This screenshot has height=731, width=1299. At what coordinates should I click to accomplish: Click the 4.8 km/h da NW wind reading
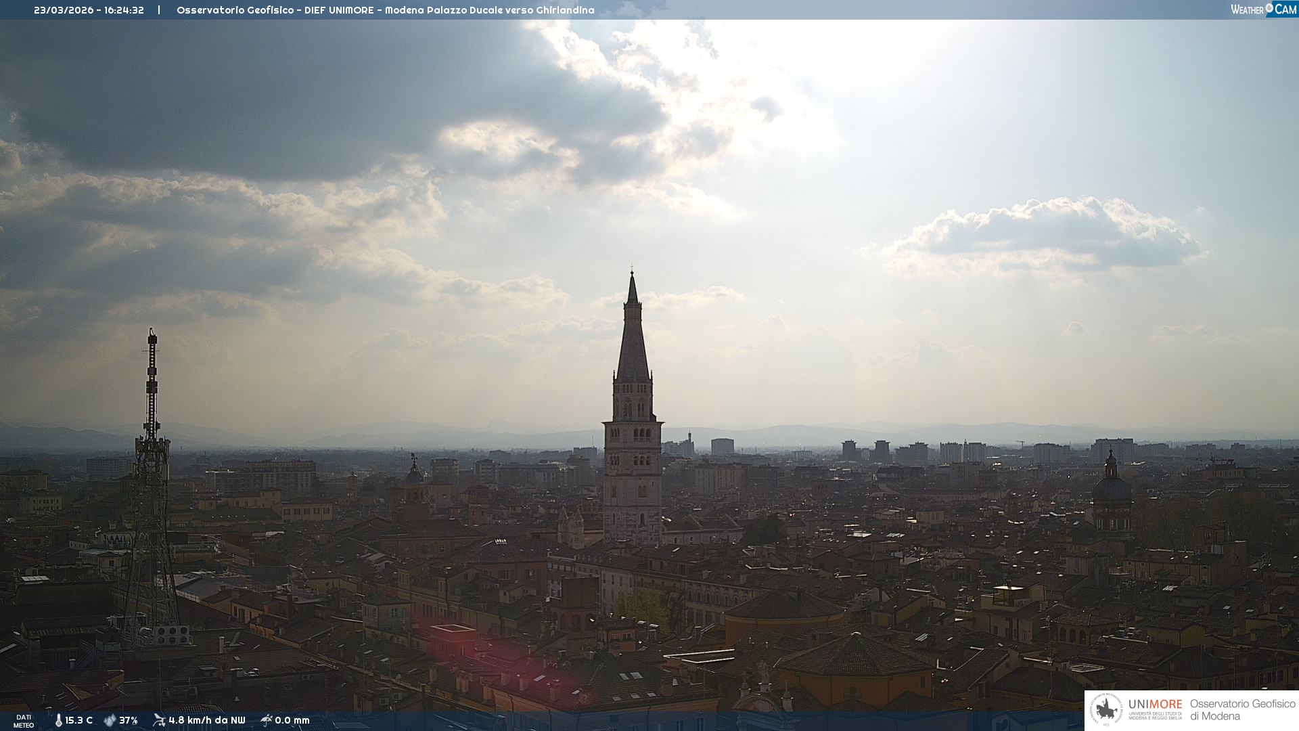pyautogui.click(x=206, y=721)
